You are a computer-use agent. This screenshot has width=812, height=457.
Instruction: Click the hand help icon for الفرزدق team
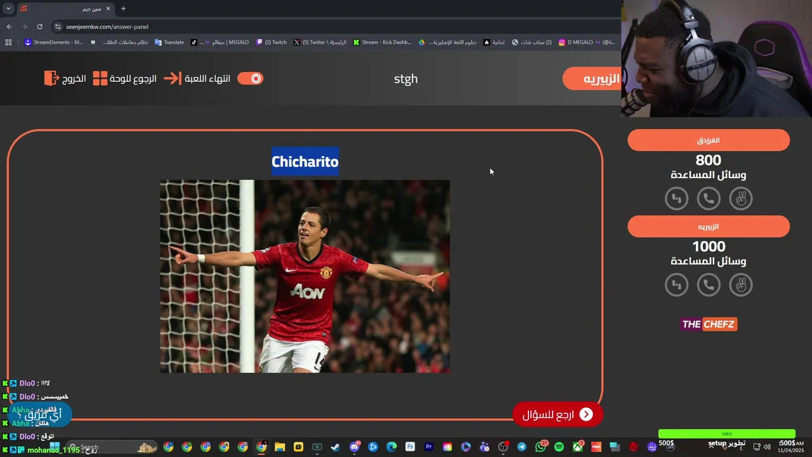tap(740, 199)
